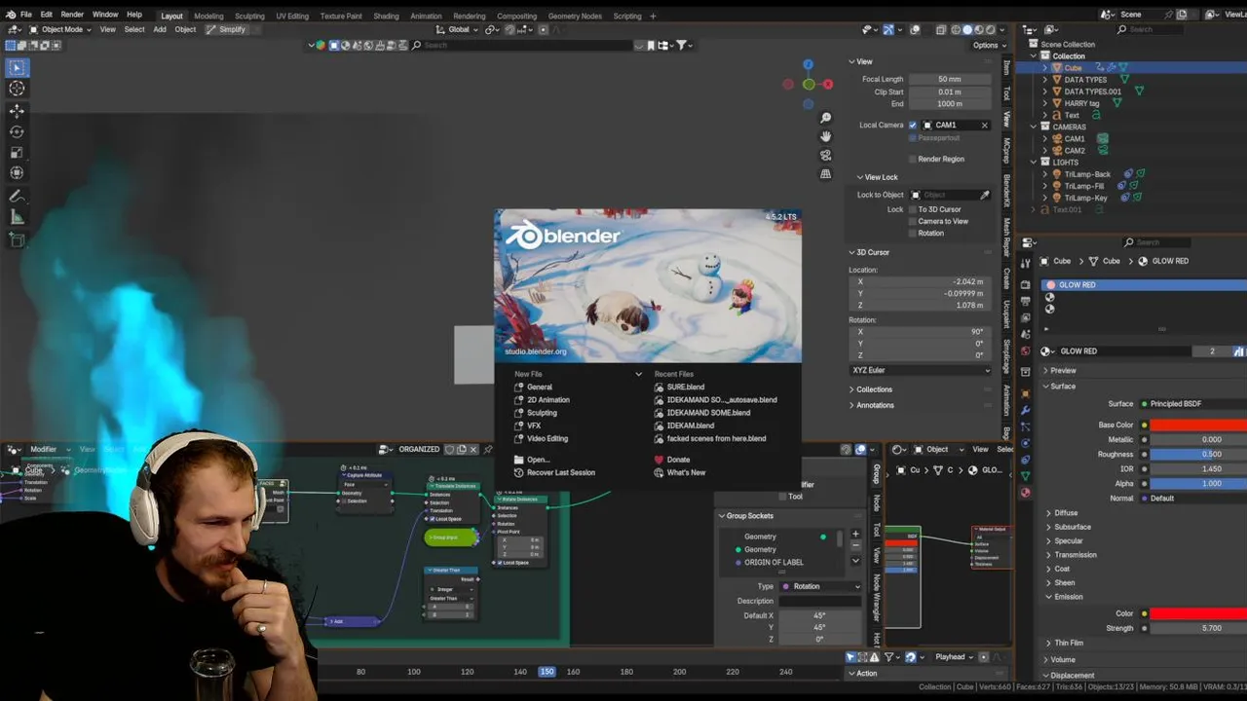Select the Measure tool
The width and height of the screenshot is (1247, 701).
[17, 217]
